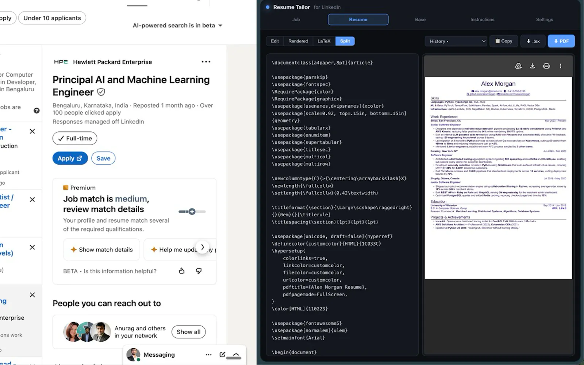Viewport: 584px width, 365px height.
Task: Save the HPE job
Action: 103,158
